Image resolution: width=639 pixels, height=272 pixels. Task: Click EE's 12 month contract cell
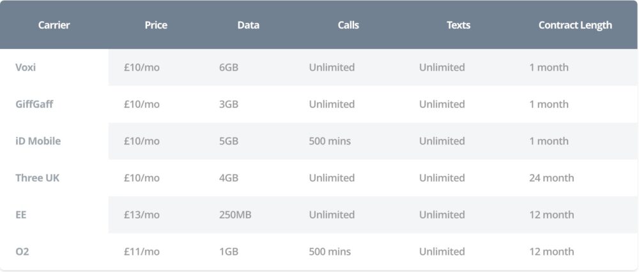coord(551,215)
